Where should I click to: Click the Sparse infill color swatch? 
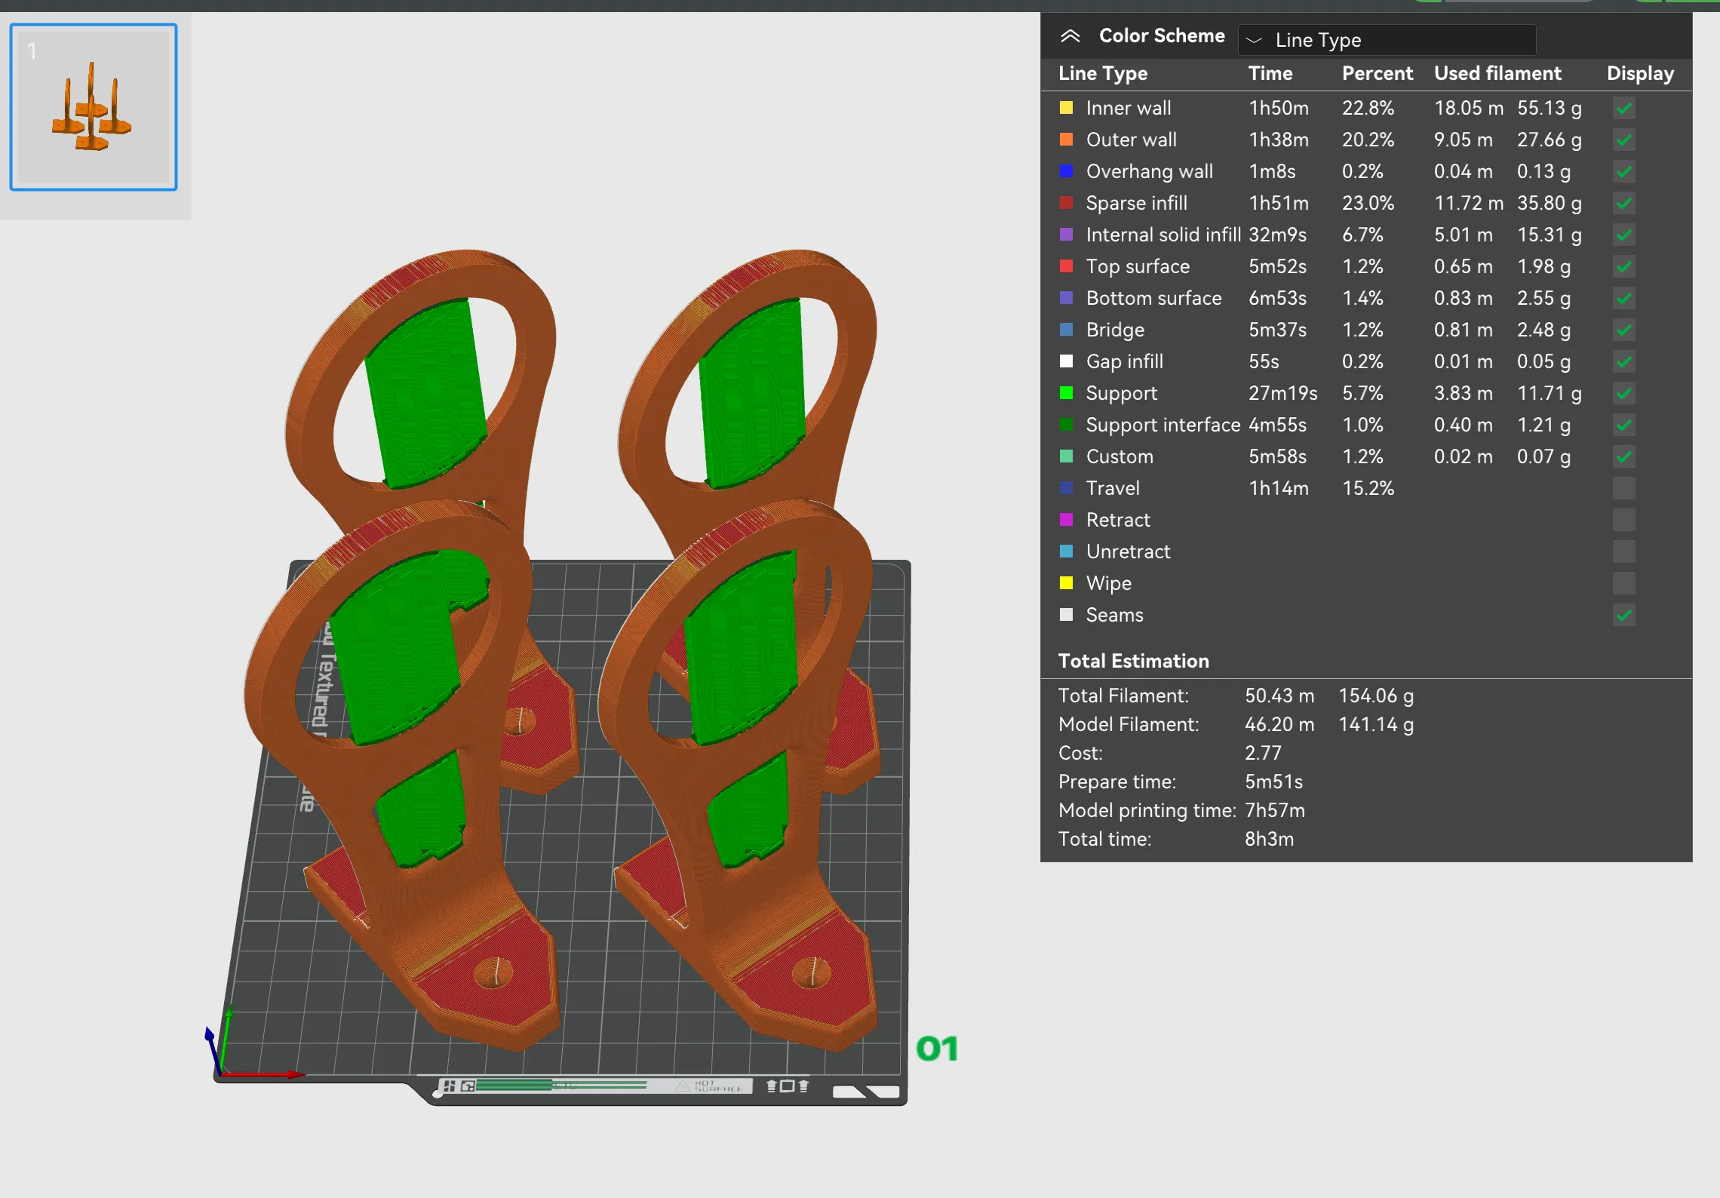1066,203
